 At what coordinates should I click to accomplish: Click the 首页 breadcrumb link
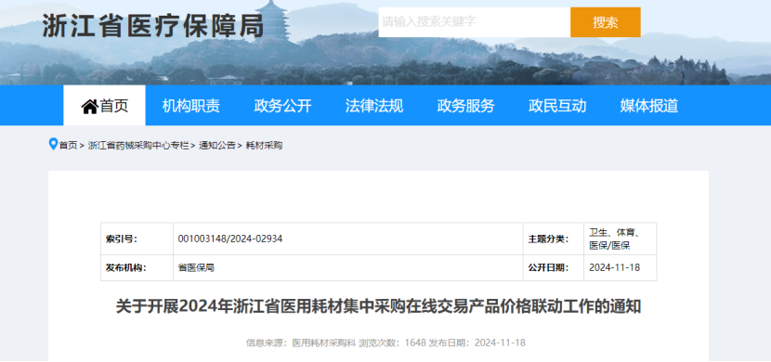coord(69,146)
